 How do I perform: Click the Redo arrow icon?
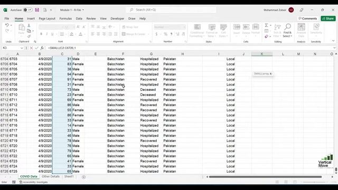point(7,31)
